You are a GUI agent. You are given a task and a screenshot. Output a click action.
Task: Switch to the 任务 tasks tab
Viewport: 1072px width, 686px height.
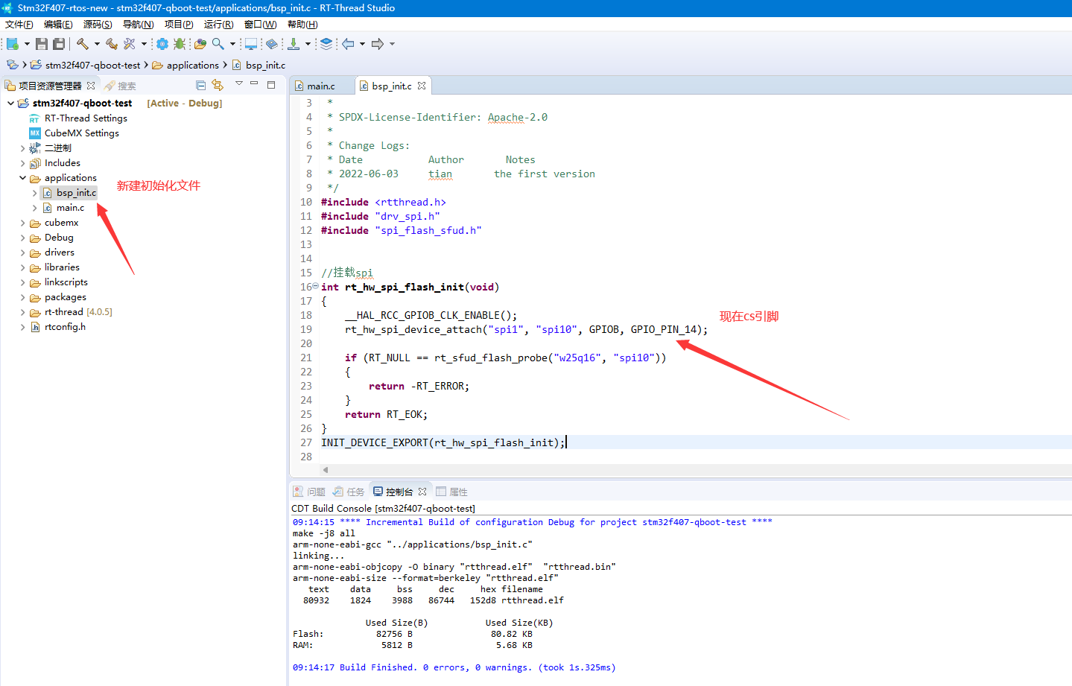pos(349,492)
